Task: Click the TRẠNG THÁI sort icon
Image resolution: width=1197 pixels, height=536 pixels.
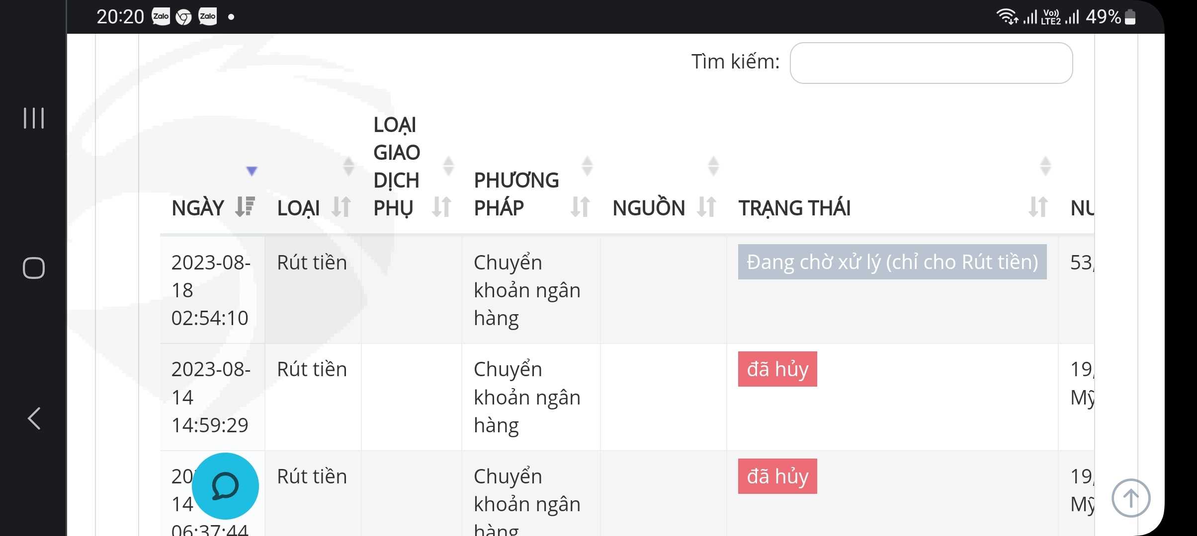Action: pos(1038,207)
